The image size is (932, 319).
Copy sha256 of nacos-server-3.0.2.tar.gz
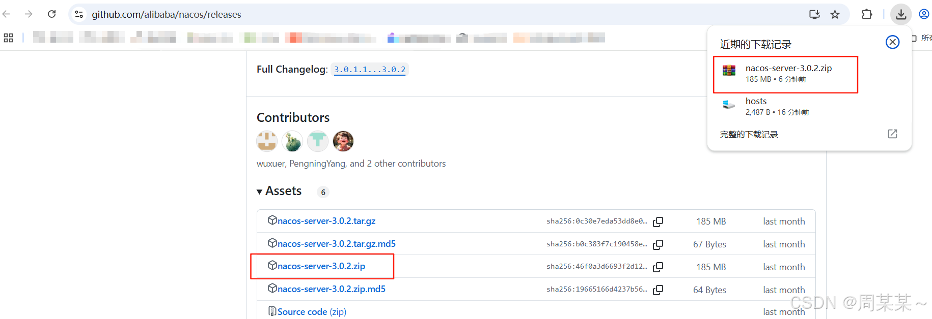658,221
